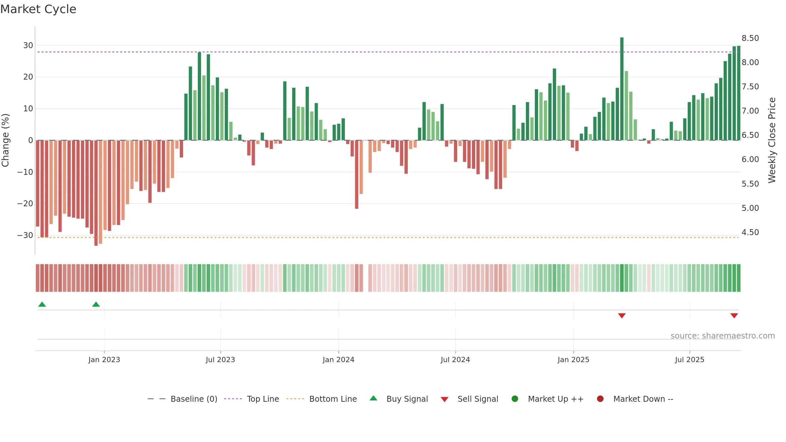Click the Jan 2023 axis label
Screen dimensions: 786x442
[104, 359]
